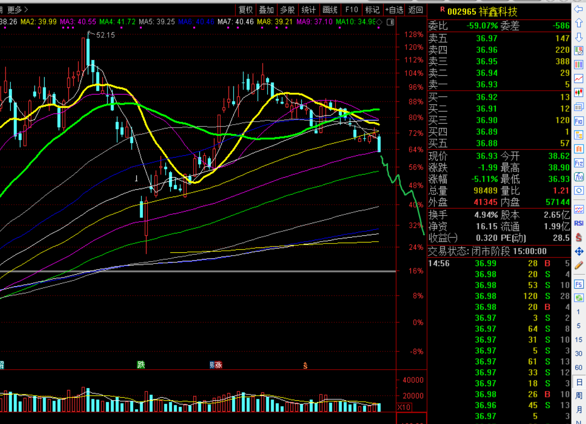Click the F5 chart switch icon
Image resolution: width=586 pixels, height=424 pixels.
[578, 284]
